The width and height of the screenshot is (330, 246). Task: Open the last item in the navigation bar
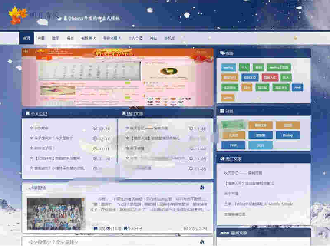(170, 38)
